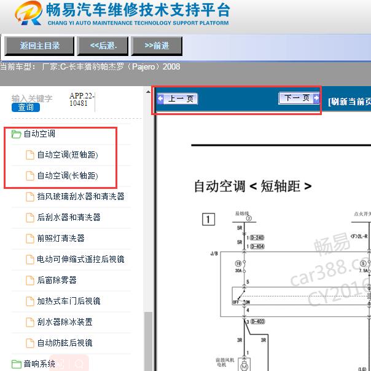
Task: Open 电动可伸缩式遥控后视镜 document
Action: click(x=80, y=259)
